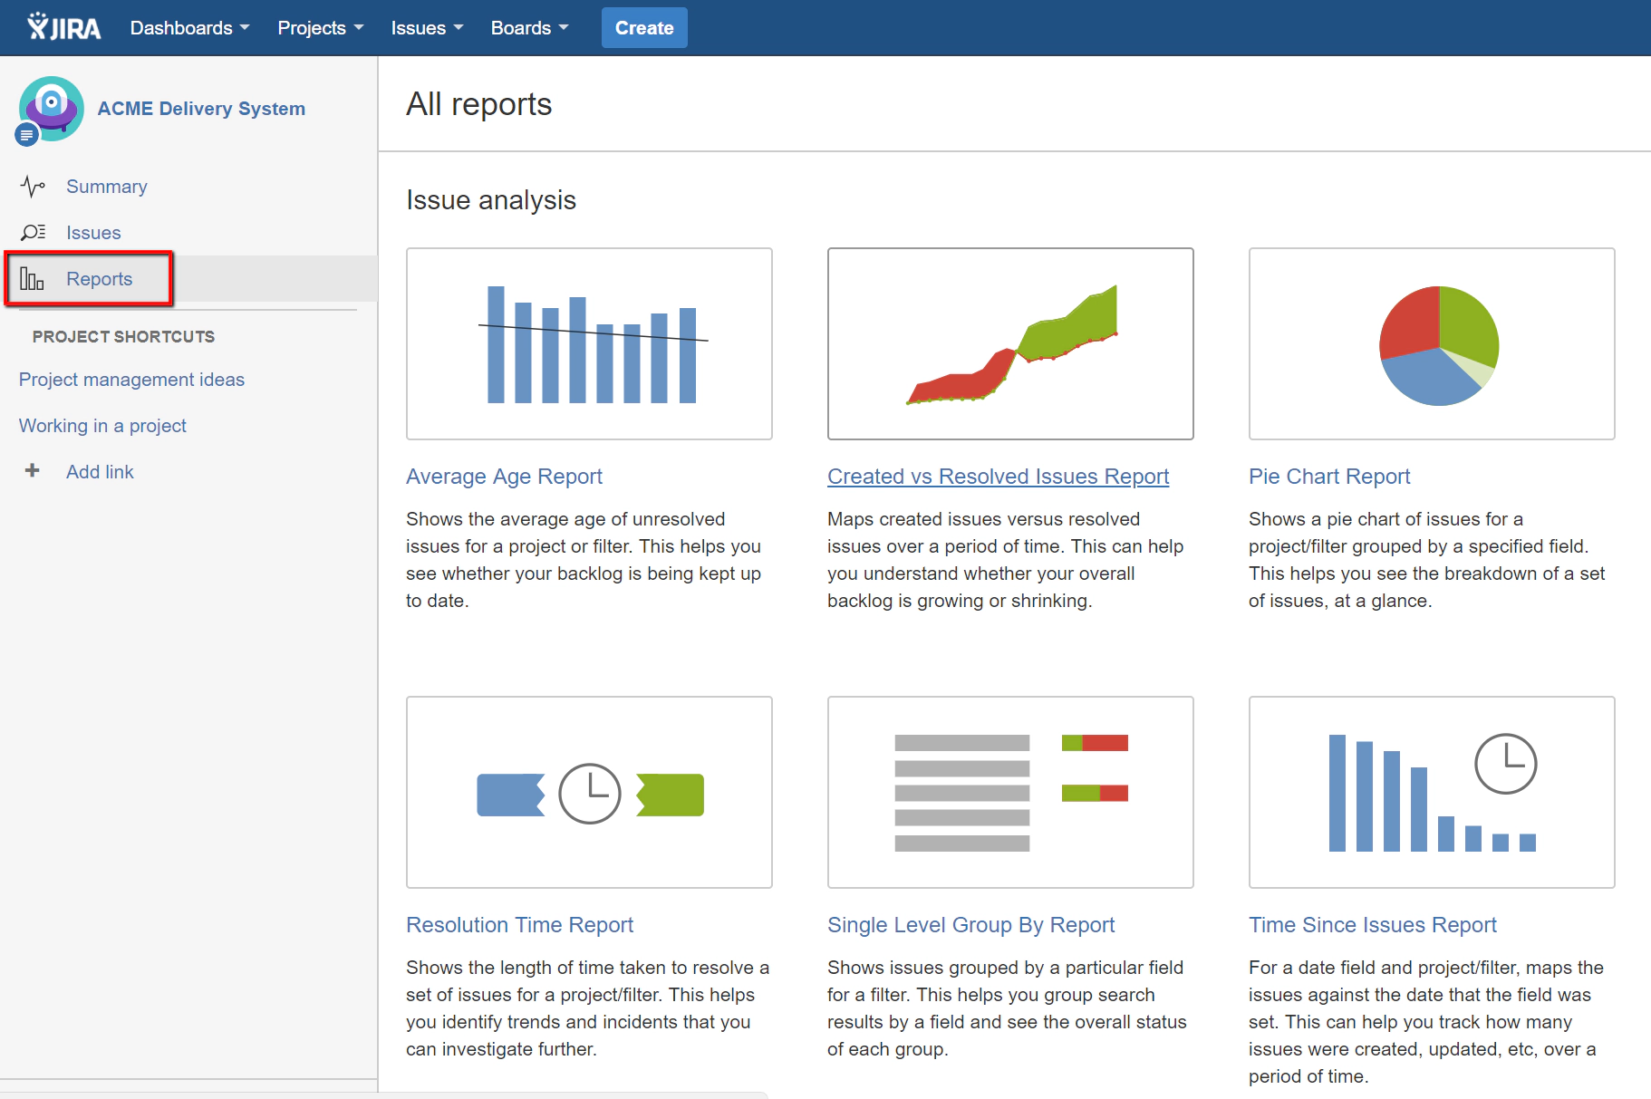Viewport: 1651px width, 1099px height.
Task: Click the plus icon next to Add link
Action: [32, 471]
